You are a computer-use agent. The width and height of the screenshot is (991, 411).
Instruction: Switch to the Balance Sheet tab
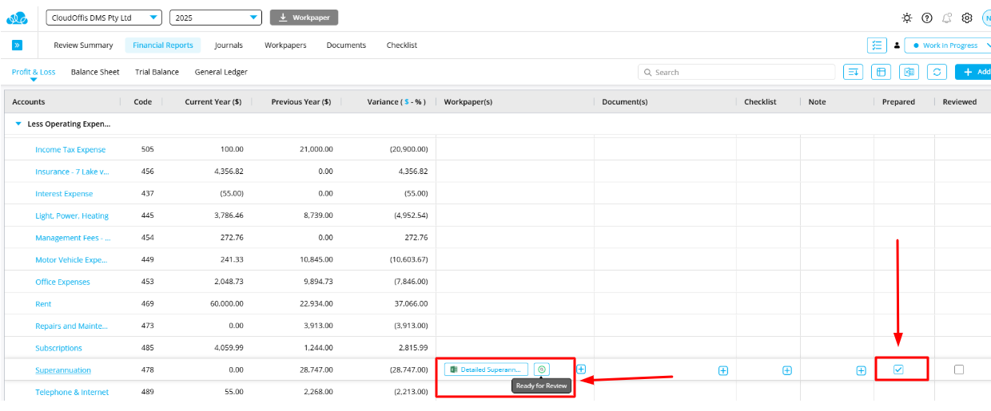[95, 72]
